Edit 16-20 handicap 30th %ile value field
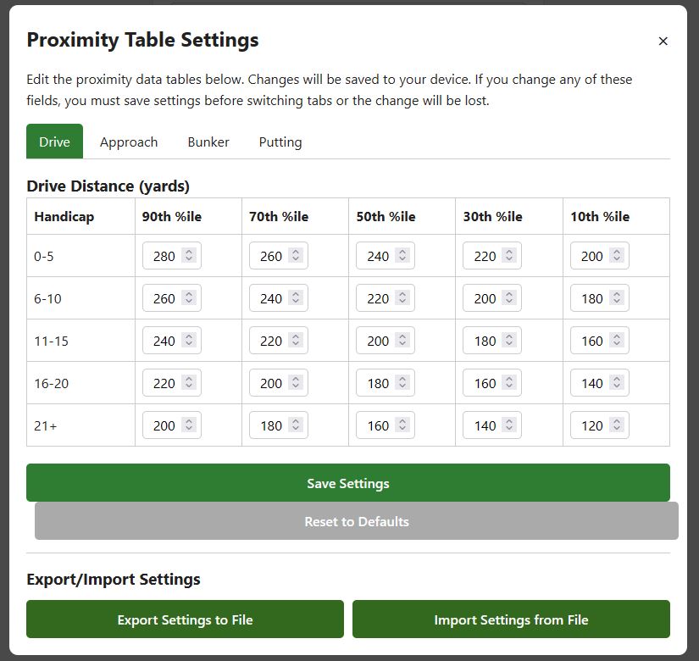The width and height of the screenshot is (699, 661). pos(492,383)
